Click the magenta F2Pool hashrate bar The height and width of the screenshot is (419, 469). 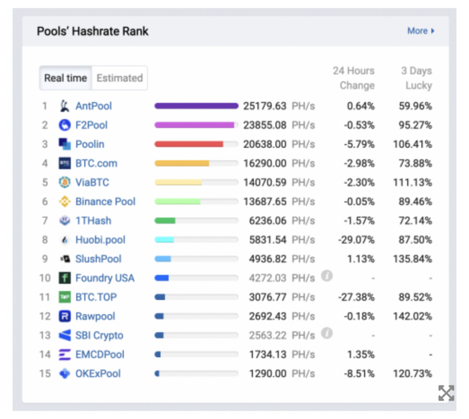point(194,125)
